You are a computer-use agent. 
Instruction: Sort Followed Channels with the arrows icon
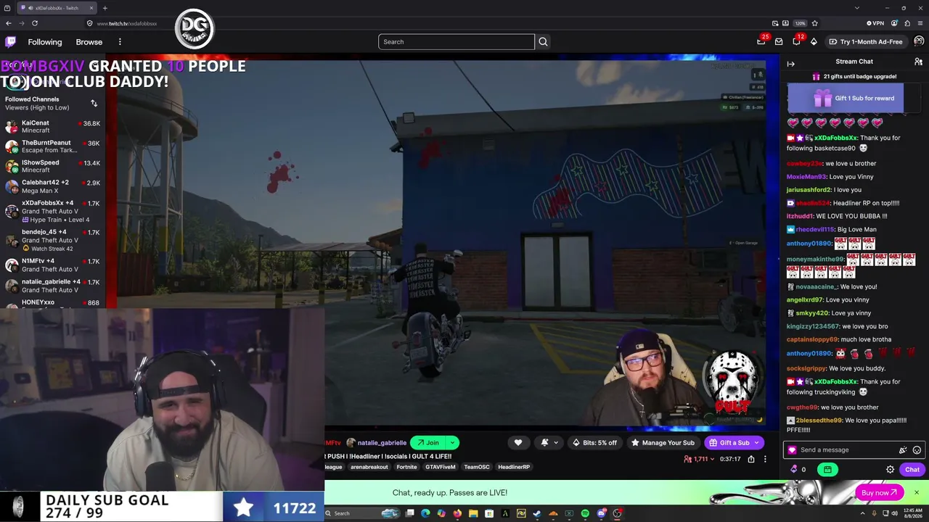click(94, 104)
